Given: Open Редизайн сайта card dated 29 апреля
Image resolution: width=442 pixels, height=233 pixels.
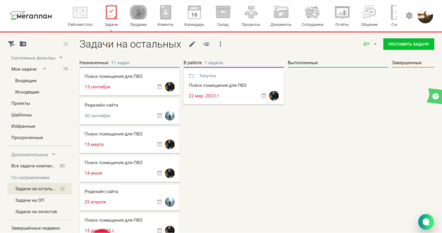Looking at the screenshot, I should (x=129, y=197).
